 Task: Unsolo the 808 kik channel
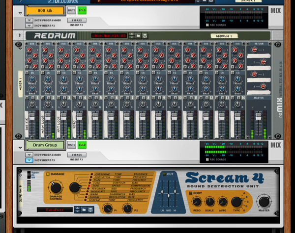click(x=82, y=10)
